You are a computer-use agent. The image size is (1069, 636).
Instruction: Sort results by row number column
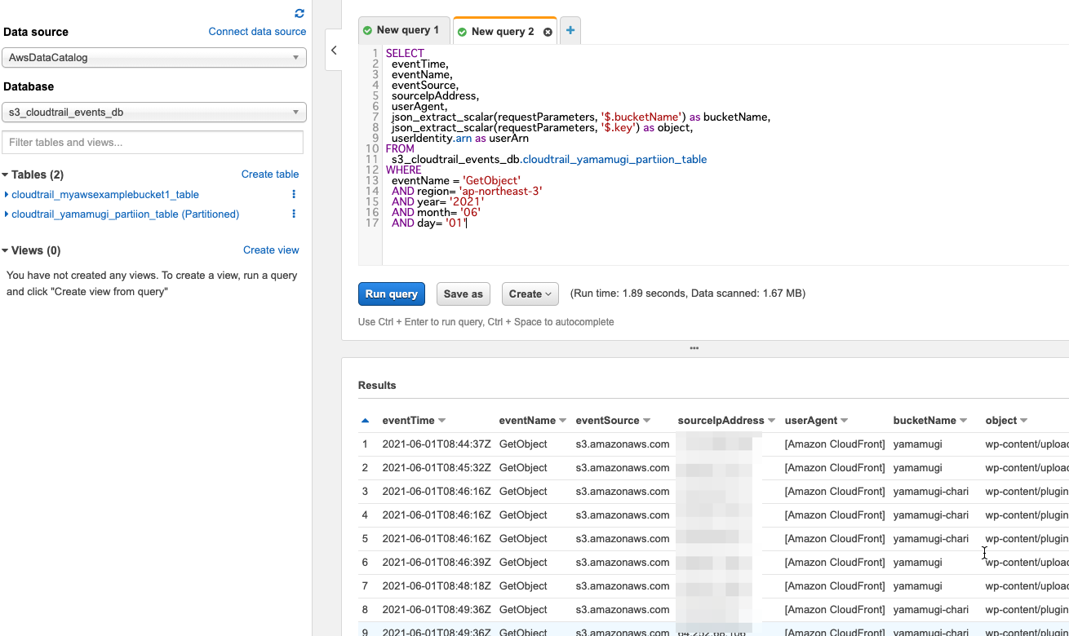tap(365, 421)
